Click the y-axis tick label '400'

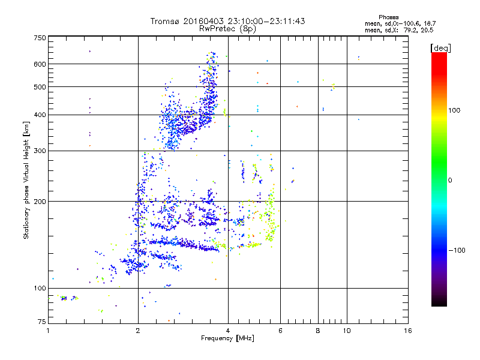pyautogui.click(x=40, y=115)
